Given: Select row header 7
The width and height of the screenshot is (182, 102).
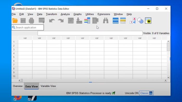Looking at the screenshot, I should 15,65.
